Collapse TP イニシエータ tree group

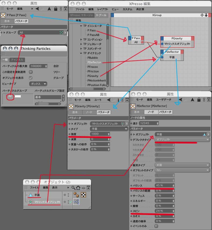click(81, 26)
